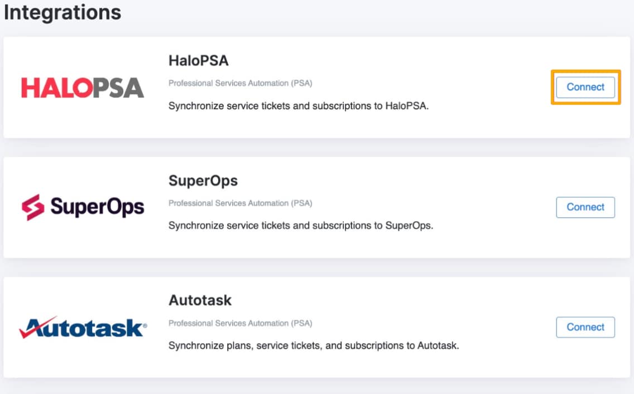
Task: Open the SuperOps integration card title
Action: pyautogui.click(x=203, y=181)
